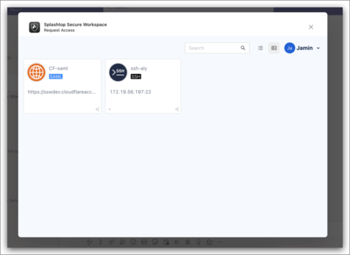The width and height of the screenshot is (350, 255).
Task: Click the SAML tag badge
Action: click(55, 77)
